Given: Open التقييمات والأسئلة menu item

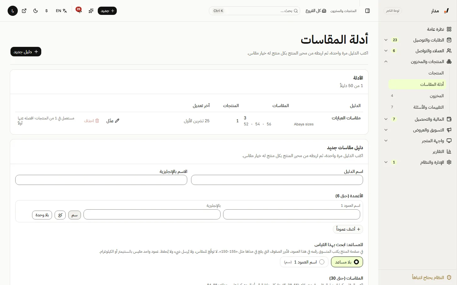Looking at the screenshot, I should click(x=417, y=107).
